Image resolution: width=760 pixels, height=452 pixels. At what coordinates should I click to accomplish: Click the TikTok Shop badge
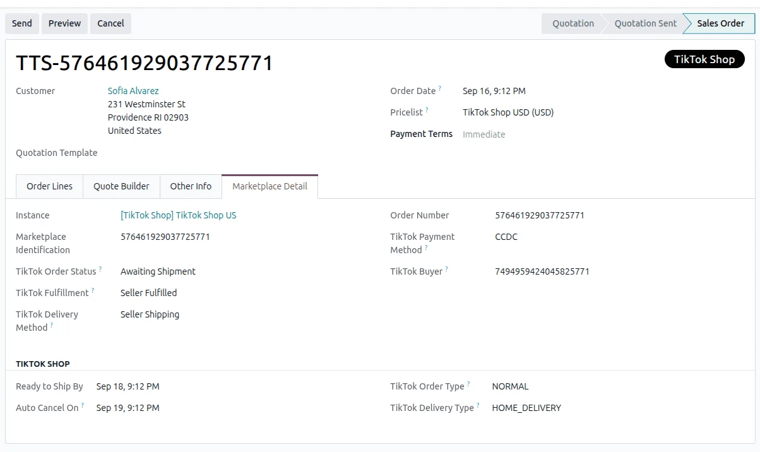pyautogui.click(x=704, y=59)
